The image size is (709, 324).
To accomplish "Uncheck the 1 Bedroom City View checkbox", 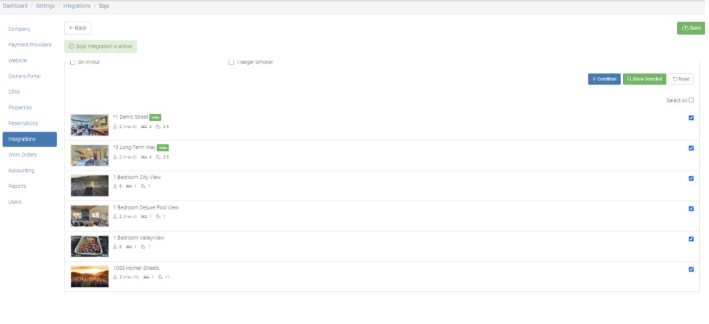I will pos(691,179).
